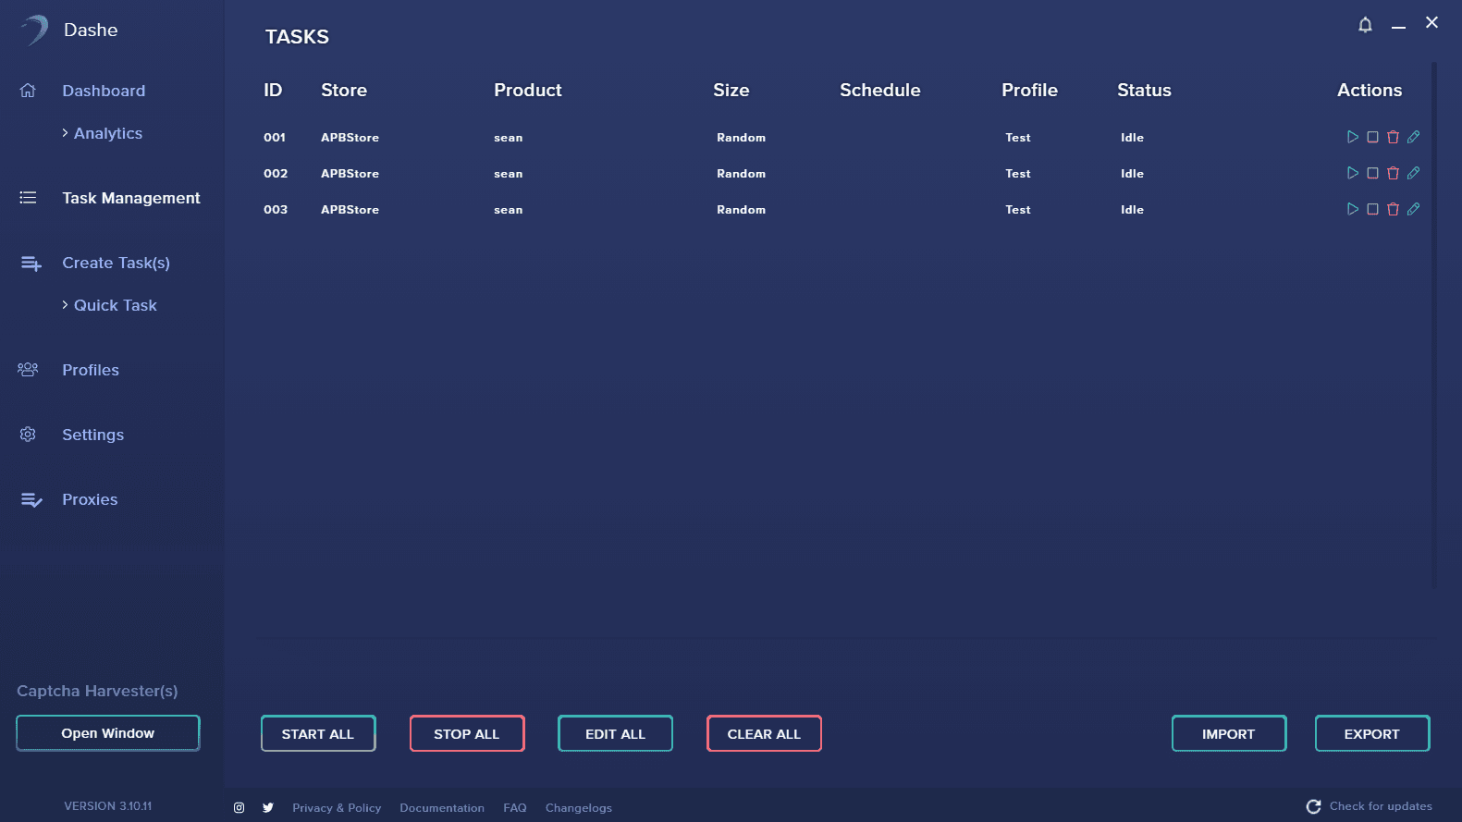Click the task list vertical scrollbar
The height and width of the screenshot is (822, 1462).
coord(1434,324)
